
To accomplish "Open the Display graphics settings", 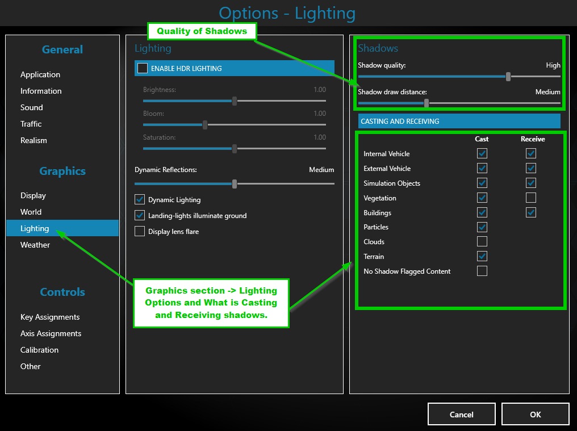I will tap(33, 195).
